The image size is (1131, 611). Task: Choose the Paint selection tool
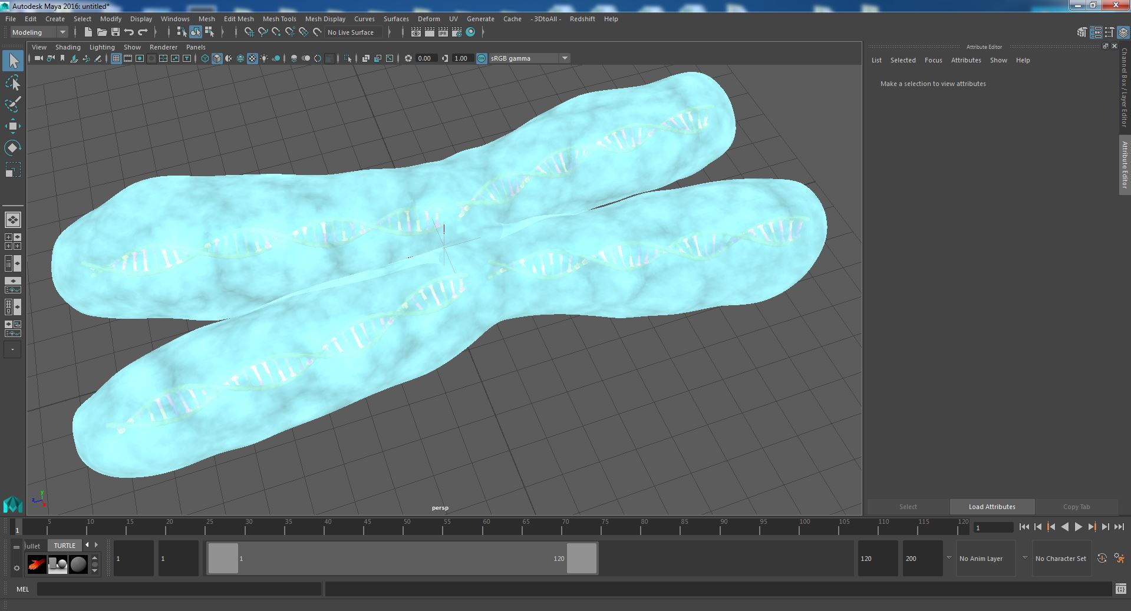click(x=13, y=105)
